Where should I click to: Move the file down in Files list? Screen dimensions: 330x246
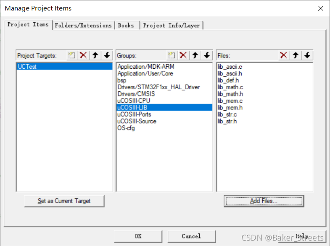[307, 55]
